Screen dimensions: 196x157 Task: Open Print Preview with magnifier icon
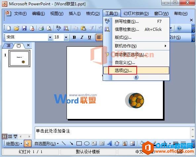(x=49, y=28)
